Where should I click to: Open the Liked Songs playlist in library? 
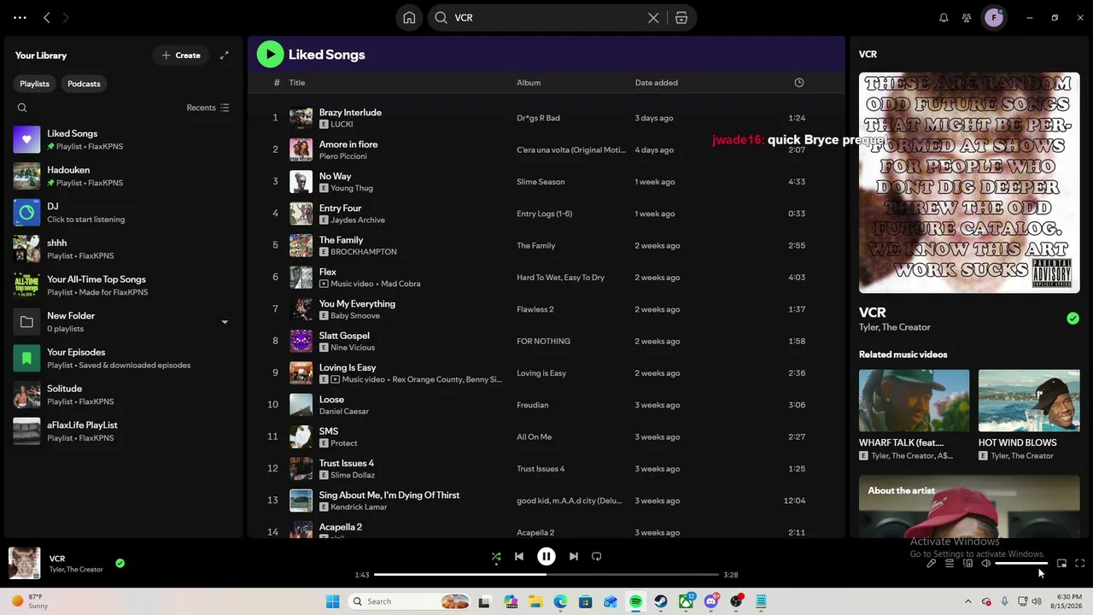pyautogui.click(x=123, y=139)
